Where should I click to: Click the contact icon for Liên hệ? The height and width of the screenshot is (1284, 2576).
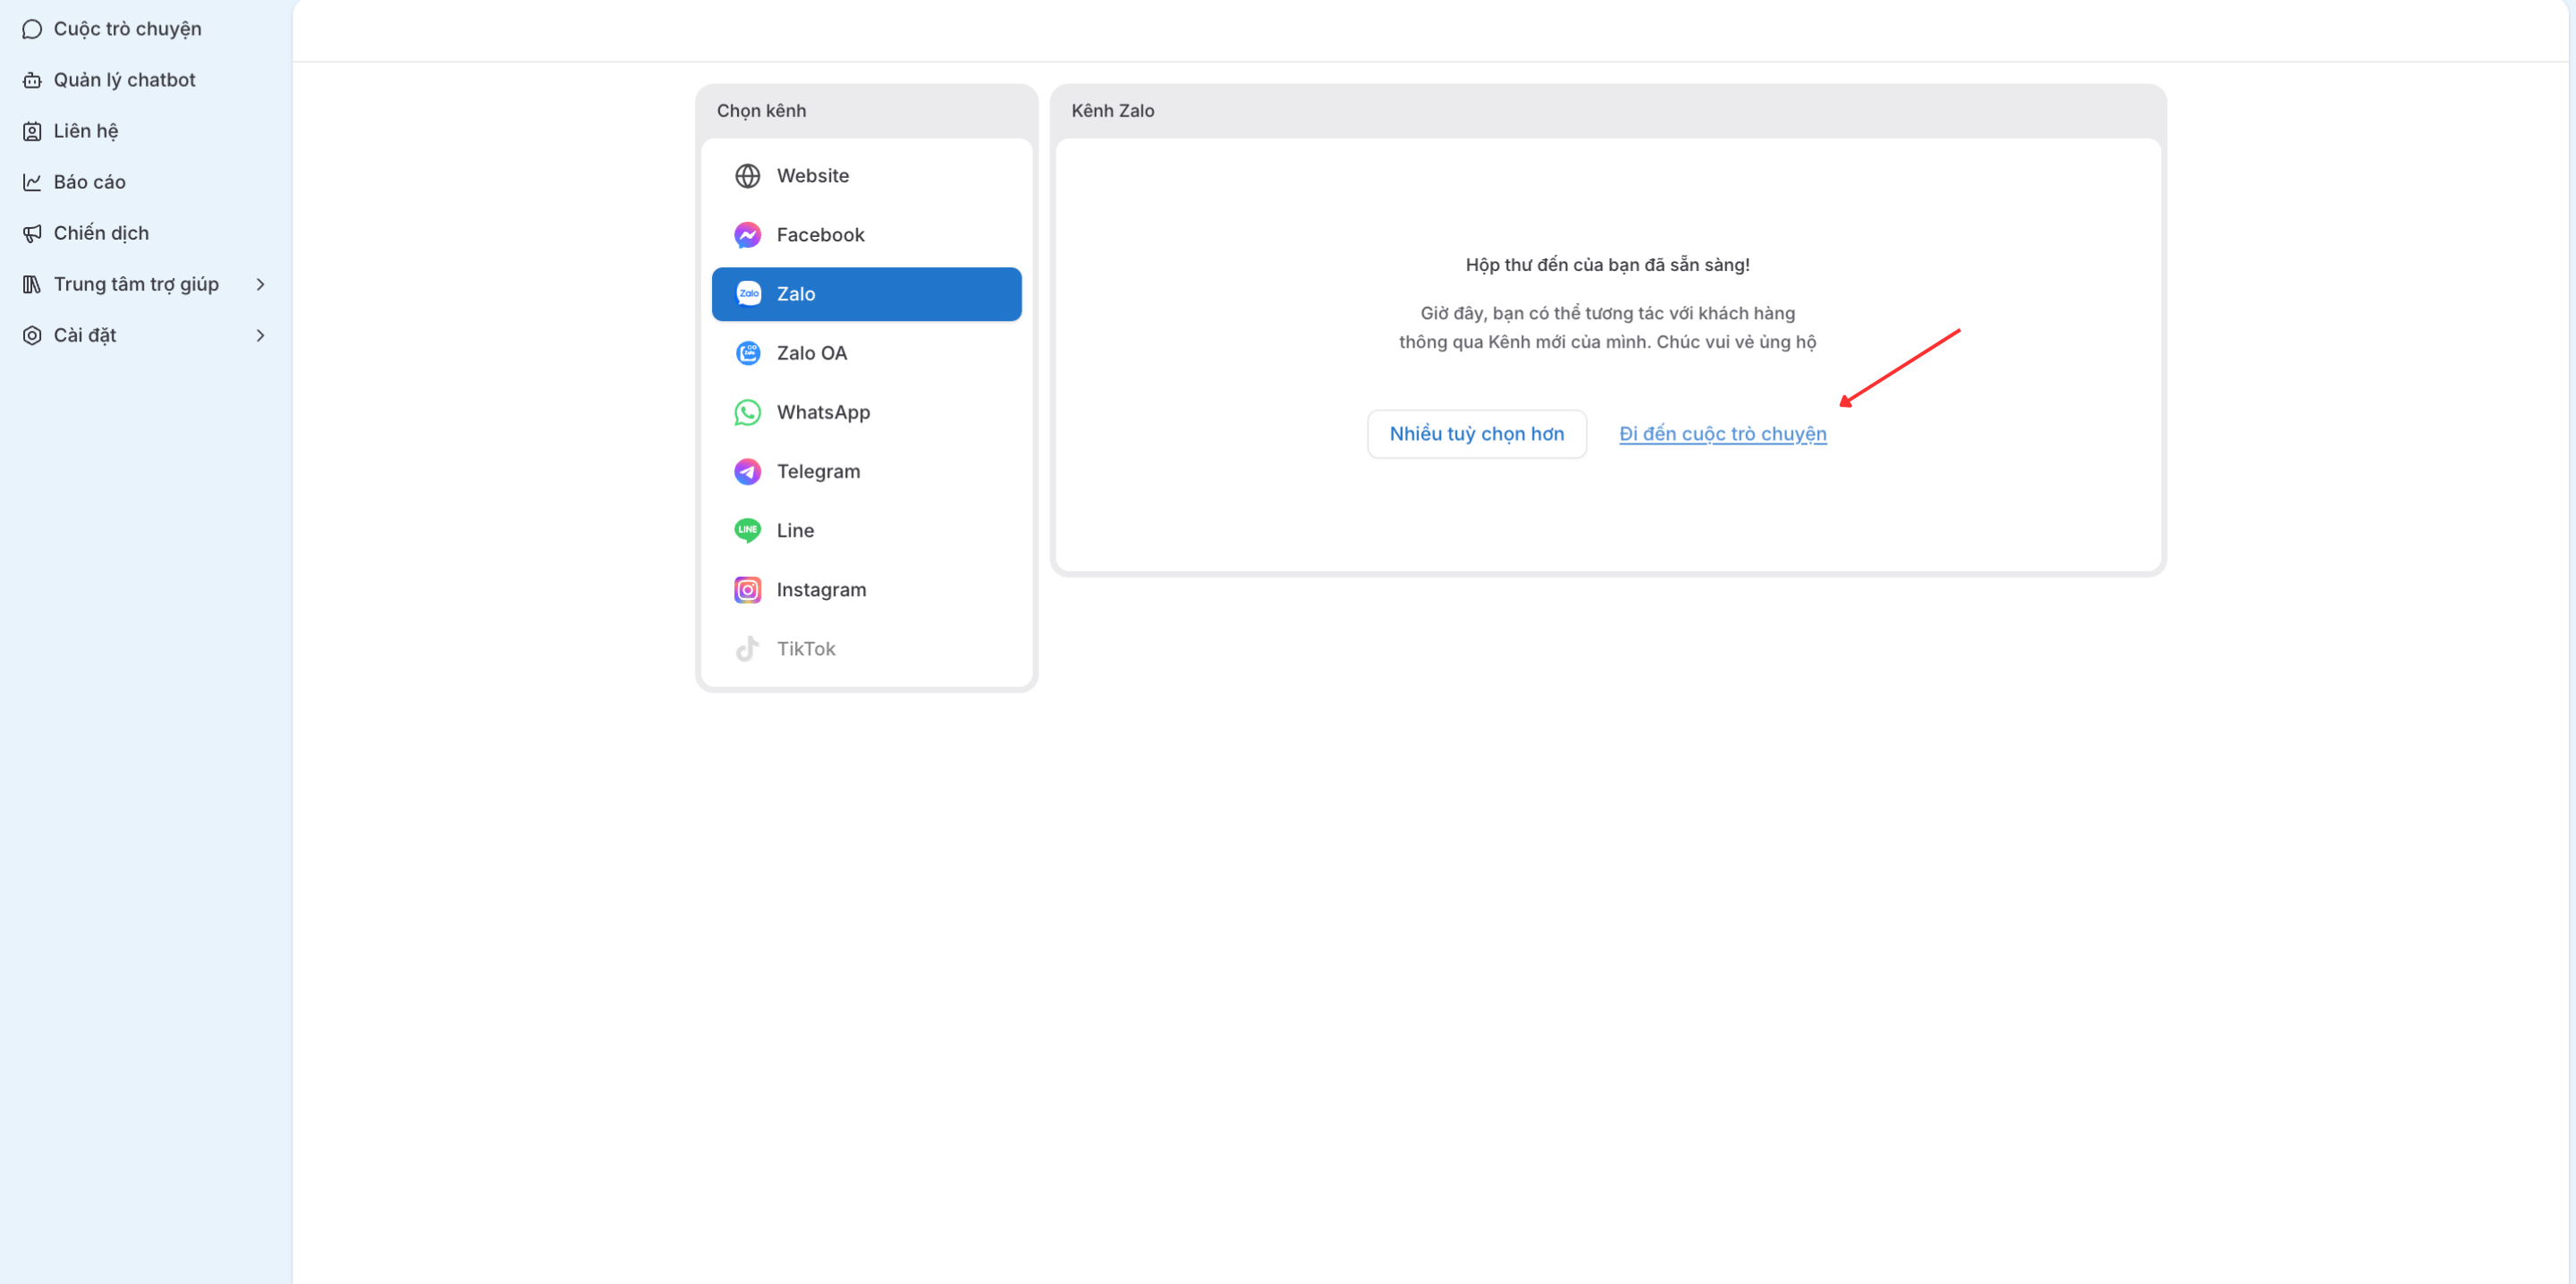pos(32,131)
